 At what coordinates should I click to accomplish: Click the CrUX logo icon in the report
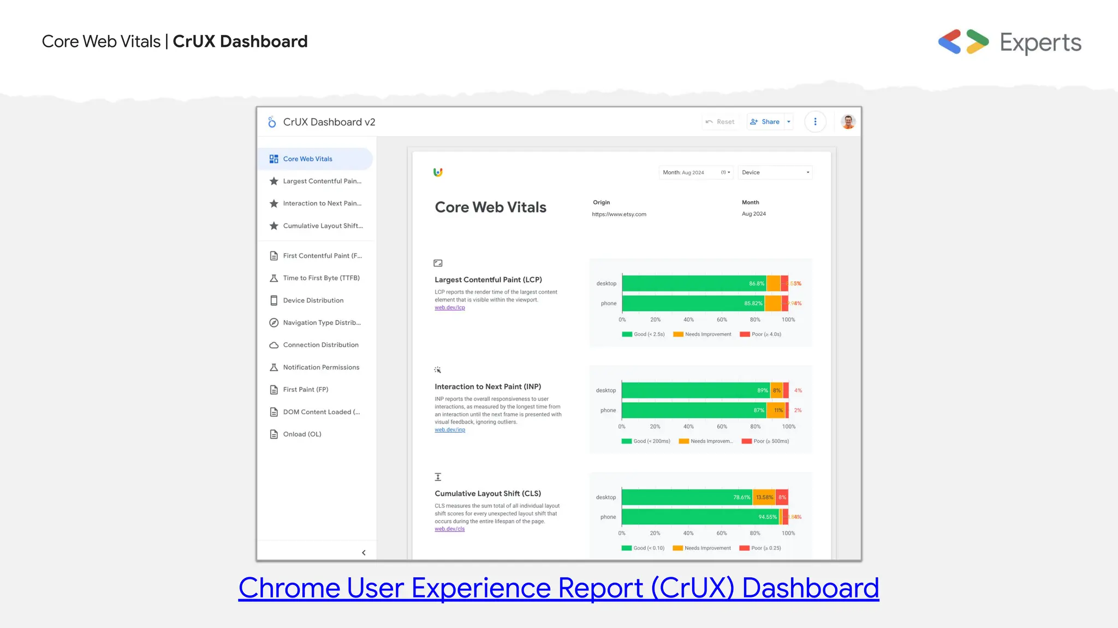[x=438, y=172]
